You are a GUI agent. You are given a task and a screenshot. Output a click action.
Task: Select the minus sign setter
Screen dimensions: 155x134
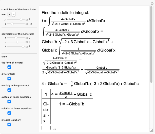(x=14, y=14)
